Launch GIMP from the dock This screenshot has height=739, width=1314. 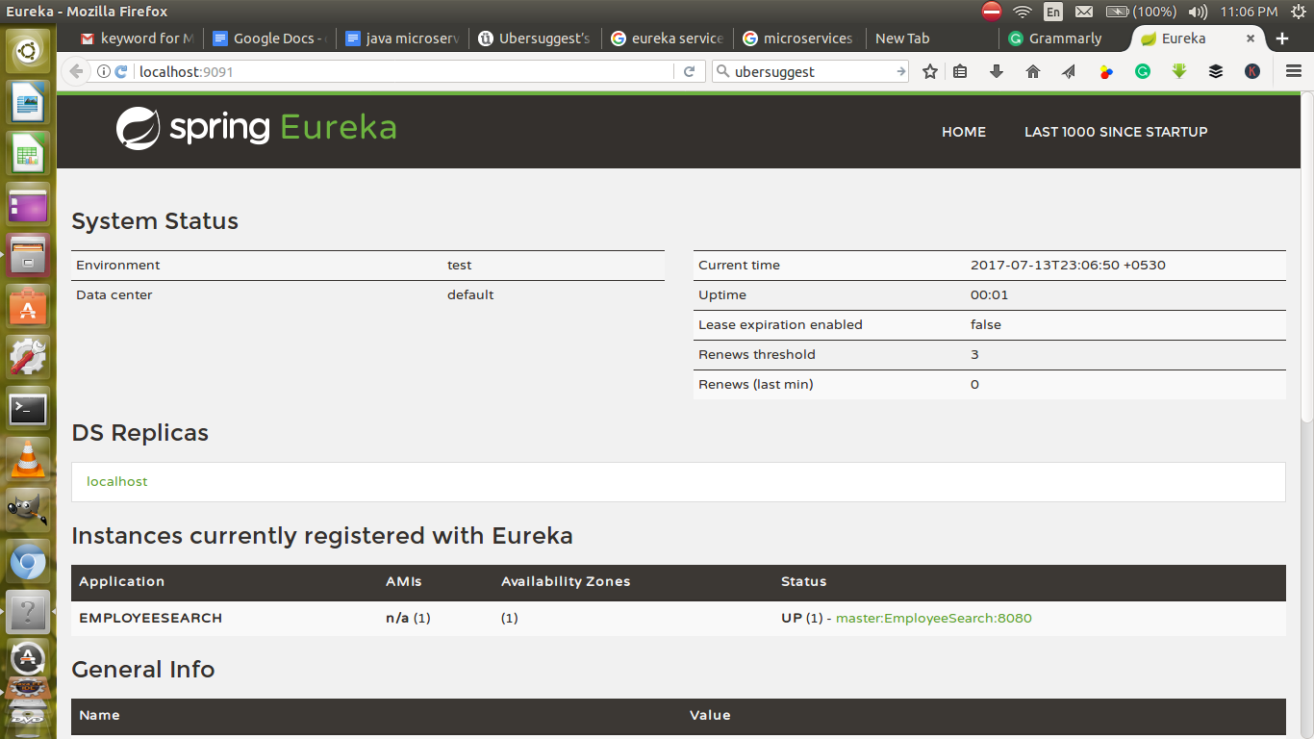[28, 511]
